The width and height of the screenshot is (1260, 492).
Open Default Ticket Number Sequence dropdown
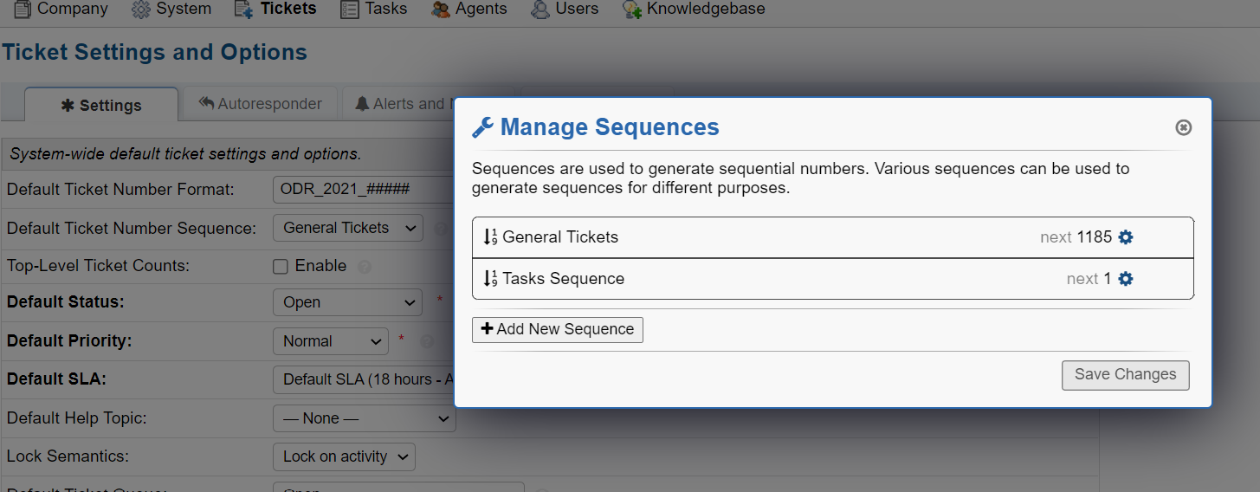click(x=347, y=229)
